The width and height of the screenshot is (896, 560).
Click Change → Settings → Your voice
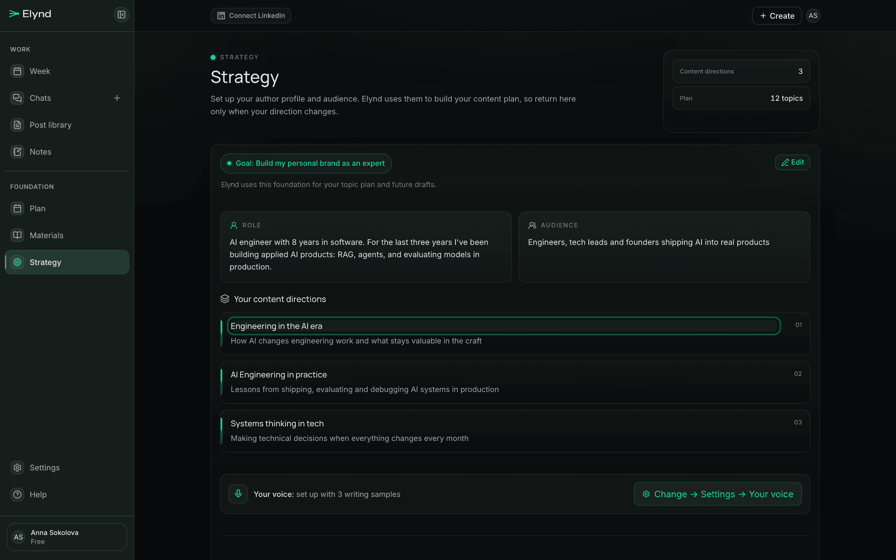point(718,494)
